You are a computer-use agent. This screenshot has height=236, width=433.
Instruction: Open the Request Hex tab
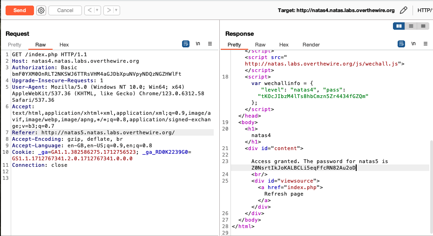64,45
